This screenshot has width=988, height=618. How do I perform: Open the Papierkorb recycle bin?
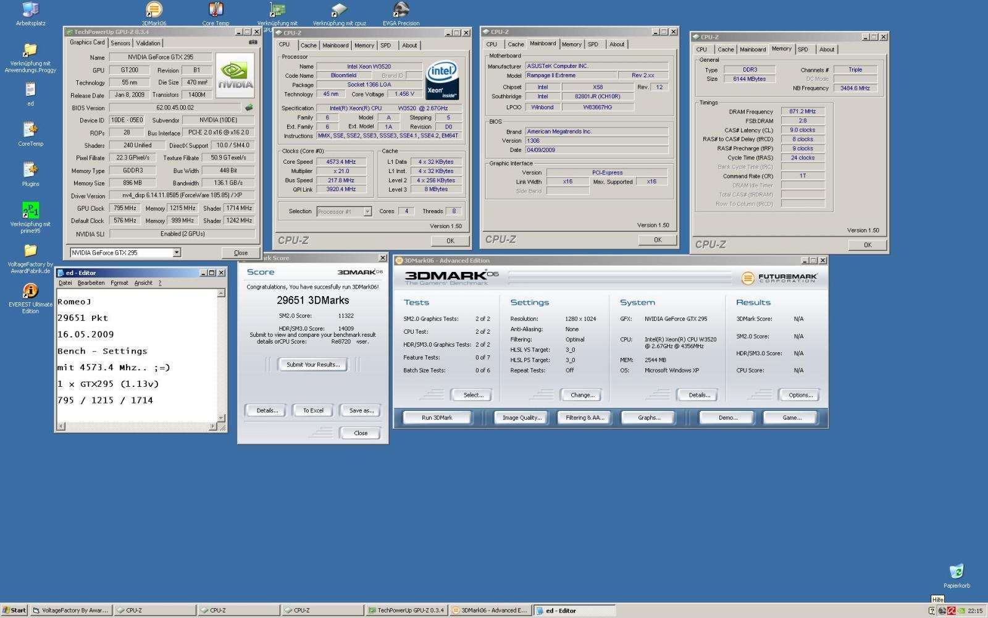[957, 575]
